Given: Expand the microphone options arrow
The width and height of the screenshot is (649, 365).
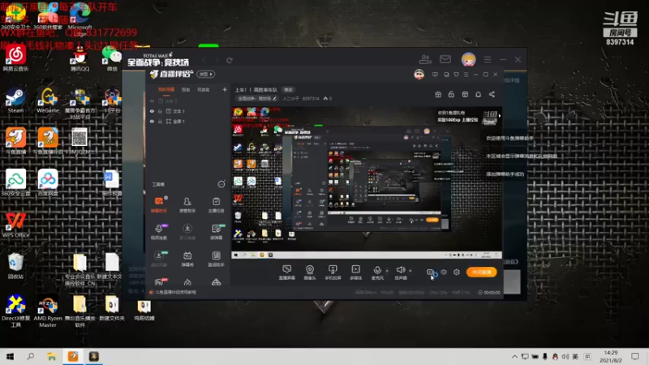Looking at the screenshot, I should click(x=387, y=271).
